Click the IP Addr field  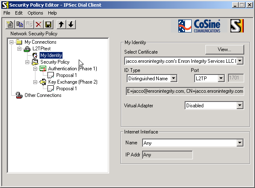pyautogui.click(x=167, y=155)
